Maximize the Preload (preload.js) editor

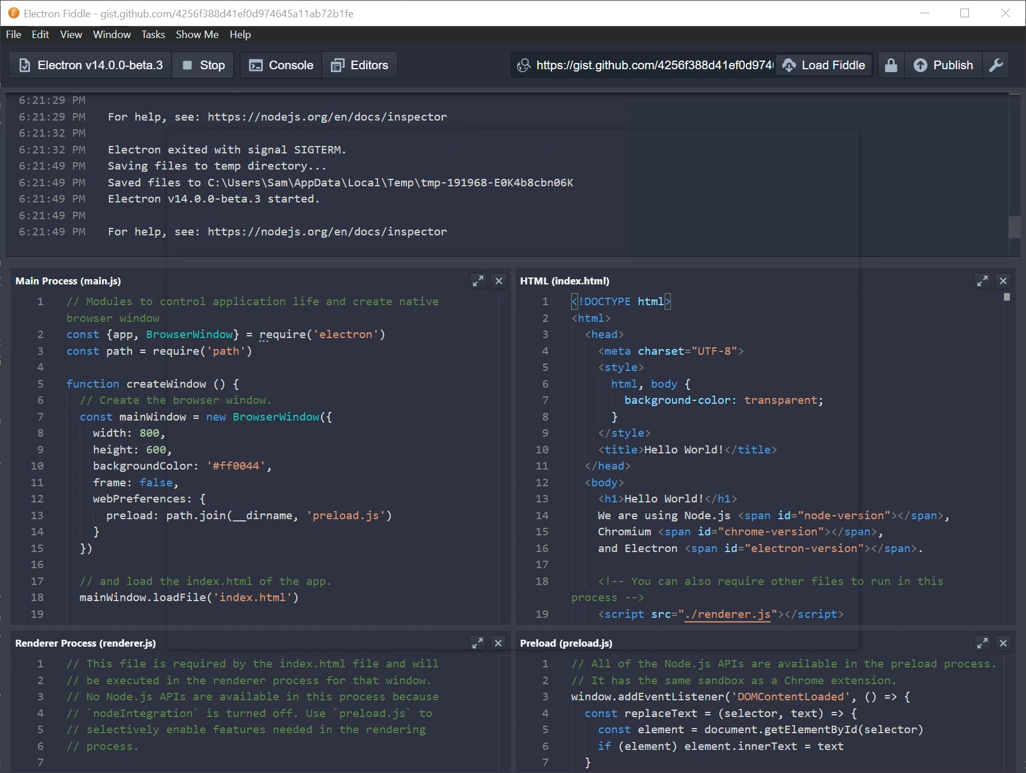tap(982, 643)
